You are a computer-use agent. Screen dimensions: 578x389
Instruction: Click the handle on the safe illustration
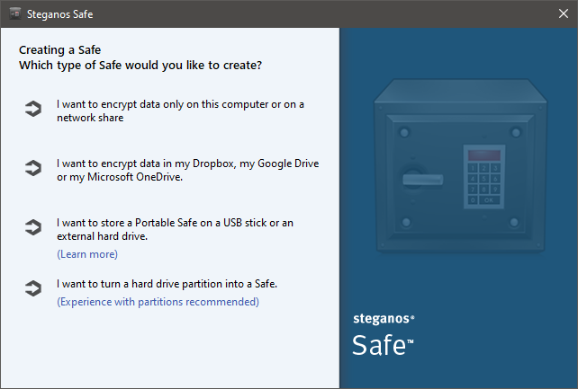click(x=422, y=179)
